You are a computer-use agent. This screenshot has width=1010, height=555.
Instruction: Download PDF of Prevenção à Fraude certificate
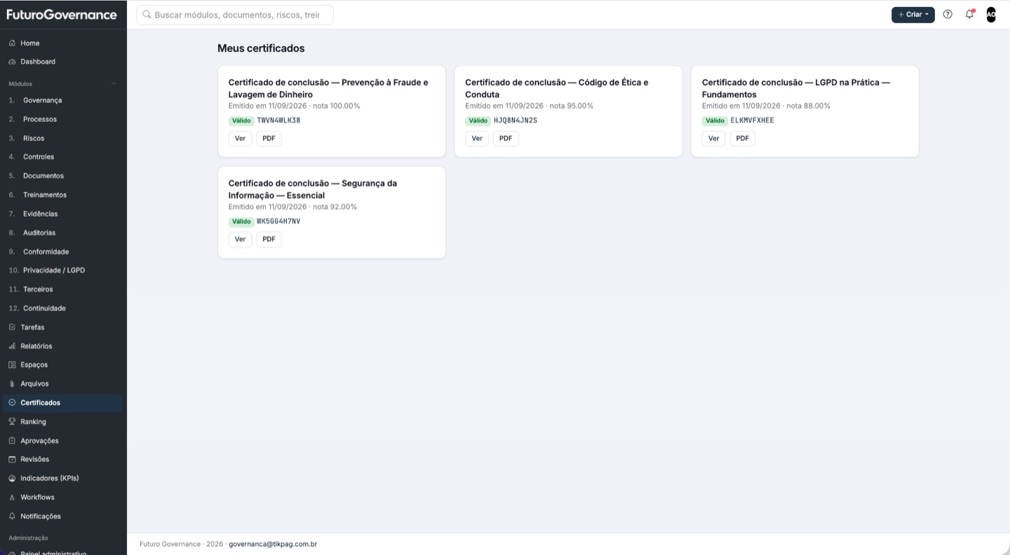click(269, 139)
